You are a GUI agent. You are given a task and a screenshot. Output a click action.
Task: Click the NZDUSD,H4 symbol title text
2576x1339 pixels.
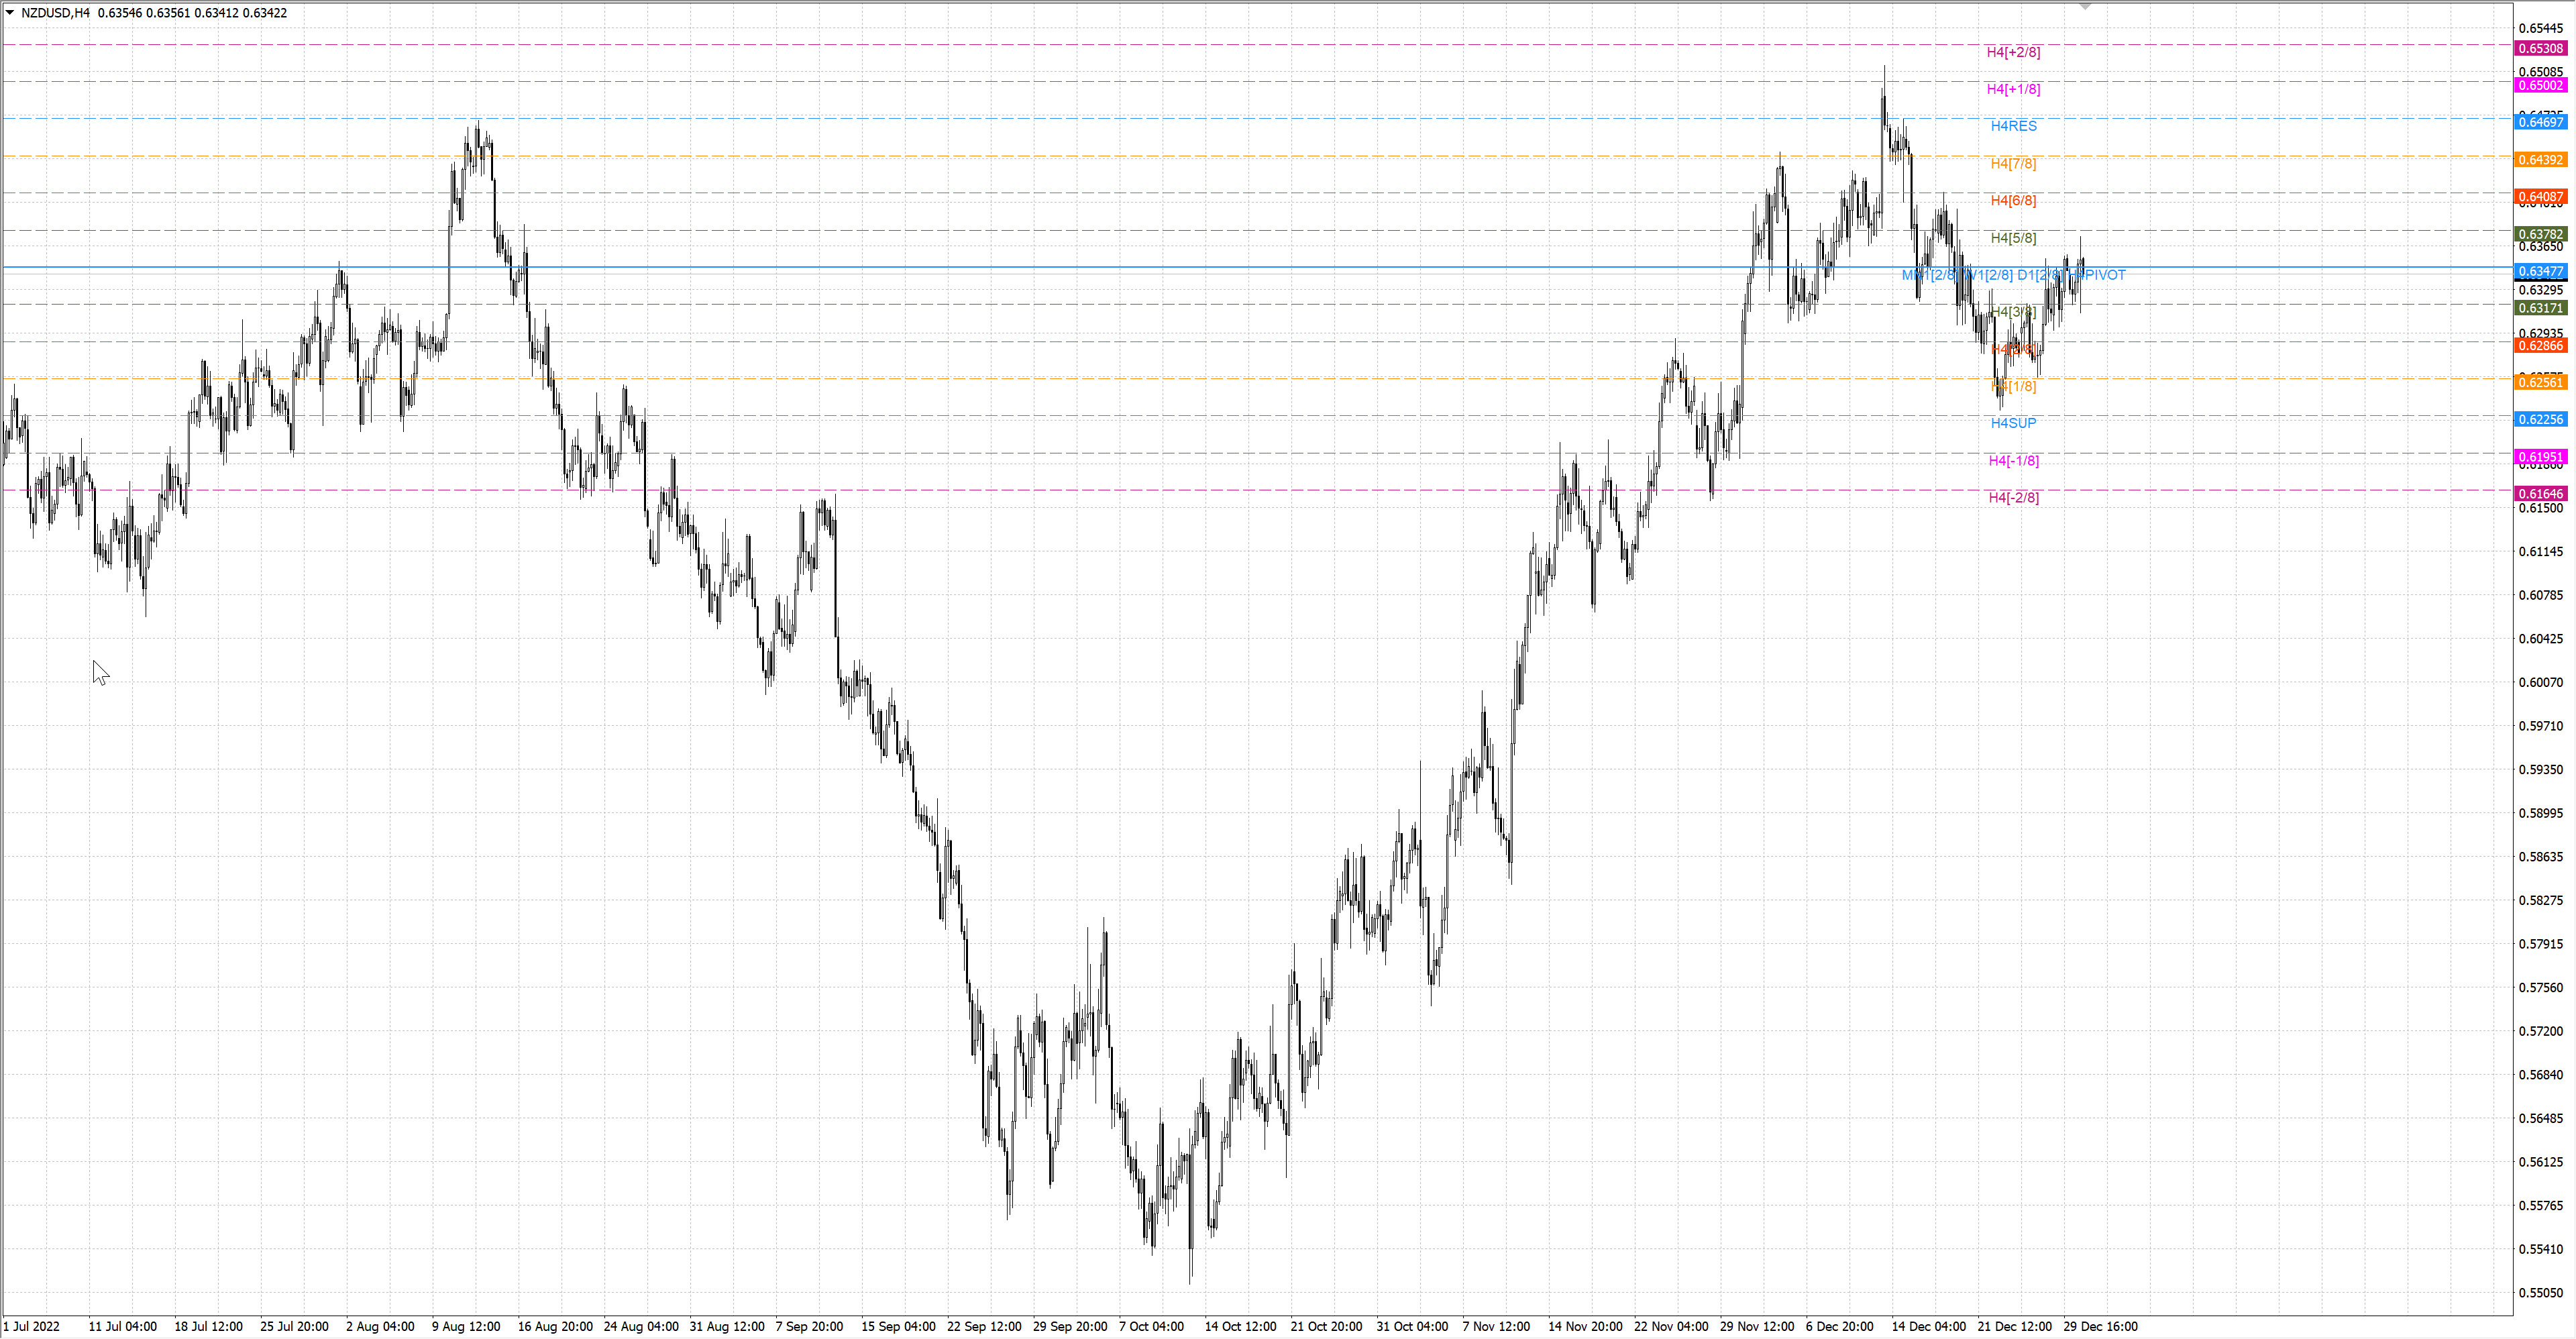pos(55,13)
